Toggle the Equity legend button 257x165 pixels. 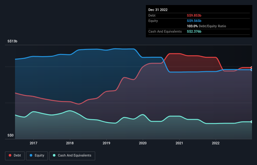tap(37, 156)
